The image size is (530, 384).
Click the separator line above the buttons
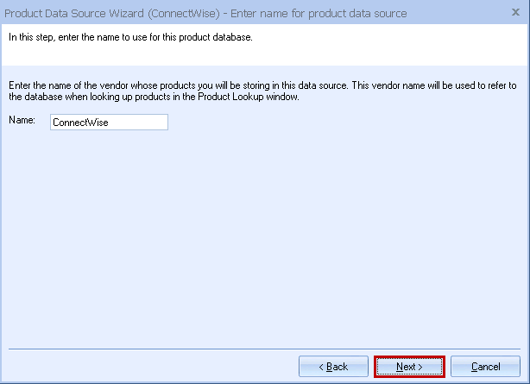click(x=259, y=348)
